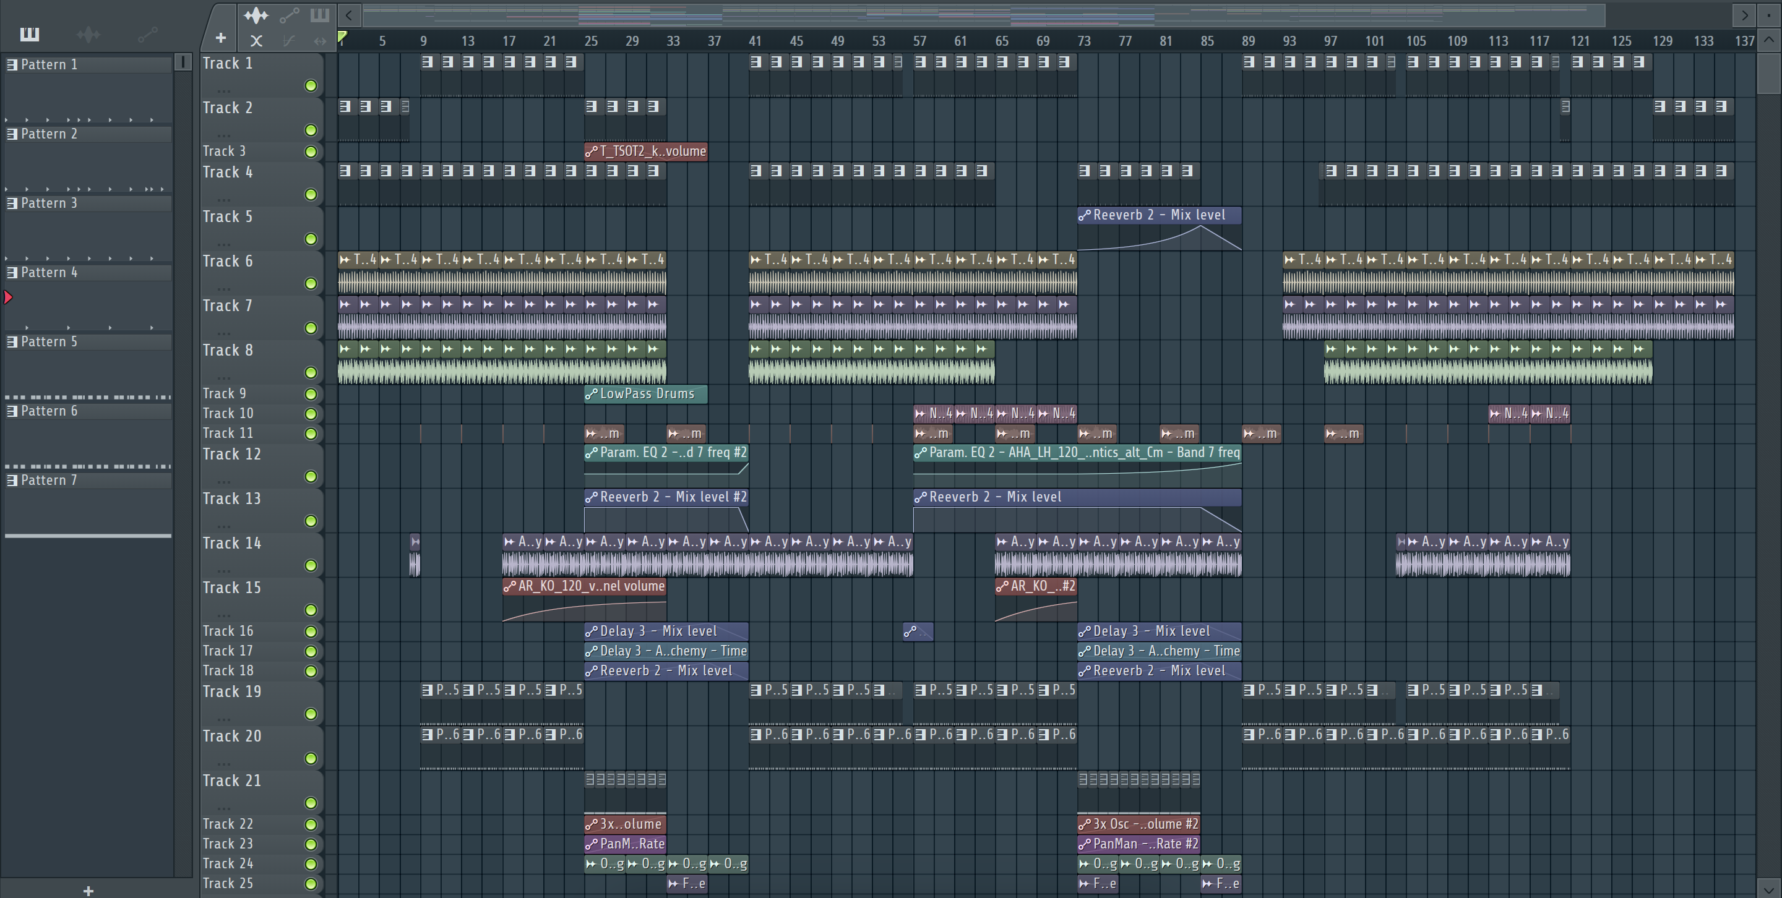Toggle automation clip focus icon in playlist toolbar
The width and height of the screenshot is (1782, 898).
click(x=289, y=15)
